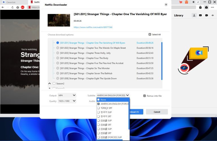Click the Stranger Things episode thumbnail

59,20
